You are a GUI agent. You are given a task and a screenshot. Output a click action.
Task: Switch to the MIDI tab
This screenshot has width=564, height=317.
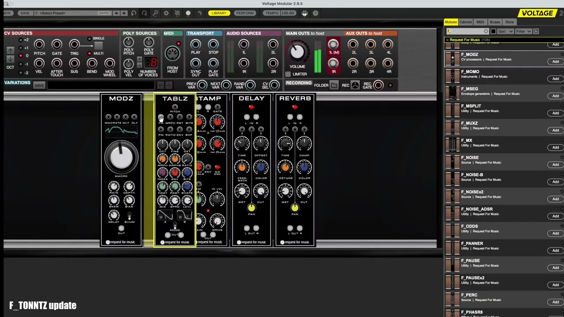[x=480, y=22]
